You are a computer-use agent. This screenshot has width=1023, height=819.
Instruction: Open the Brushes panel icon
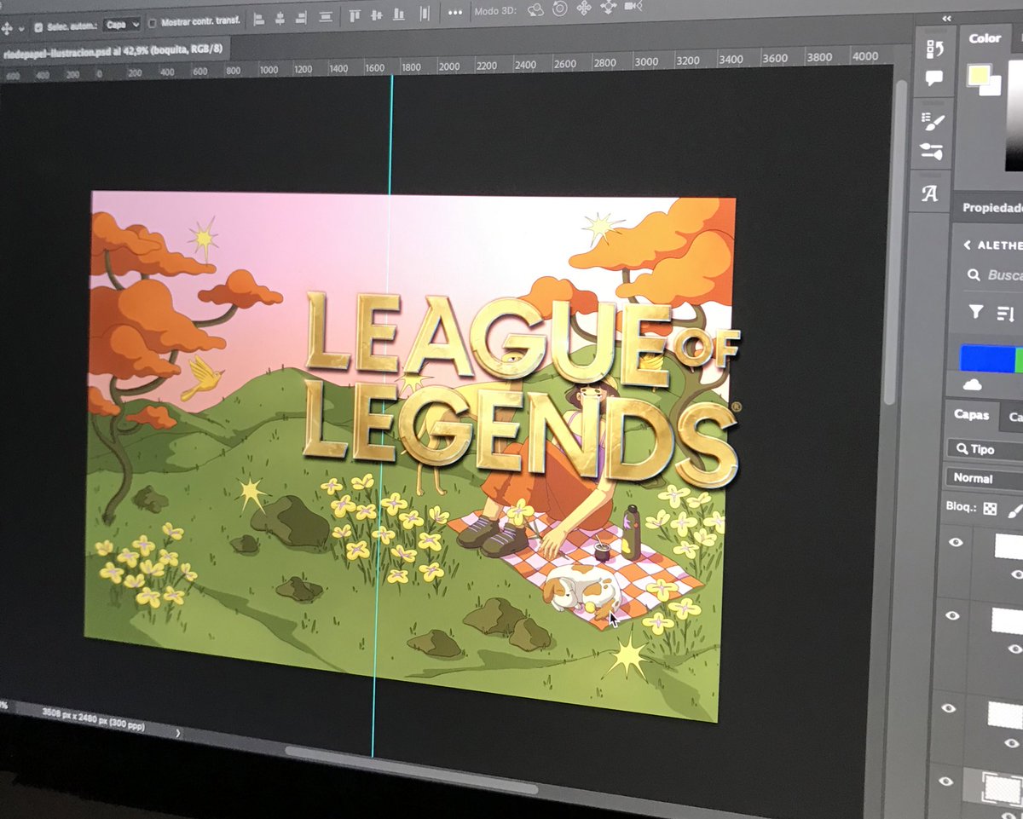tap(932, 152)
